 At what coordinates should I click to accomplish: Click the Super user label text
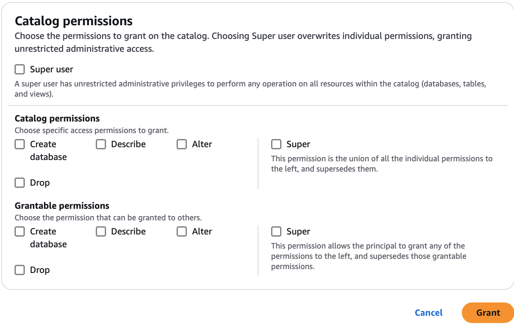pyautogui.click(x=52, y=69)
